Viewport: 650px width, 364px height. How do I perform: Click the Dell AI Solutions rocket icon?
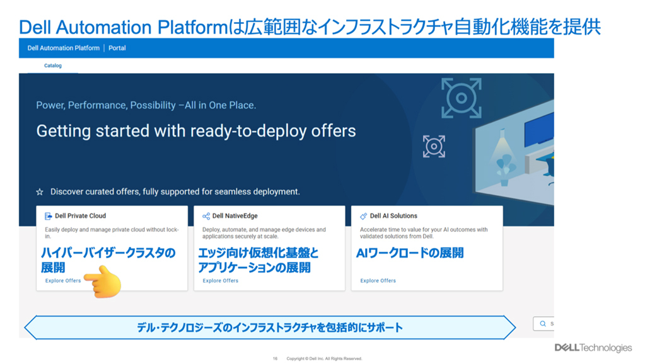364,216
